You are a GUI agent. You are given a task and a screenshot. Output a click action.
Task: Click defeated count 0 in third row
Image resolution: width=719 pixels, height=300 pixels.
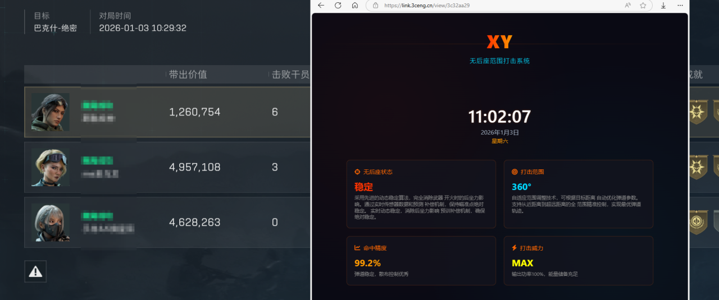coord(275,222)
